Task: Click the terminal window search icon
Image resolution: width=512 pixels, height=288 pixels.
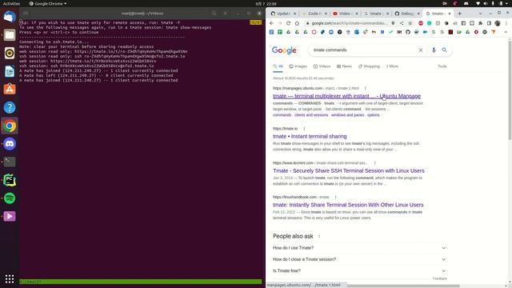Action: (x=214, y=14)
